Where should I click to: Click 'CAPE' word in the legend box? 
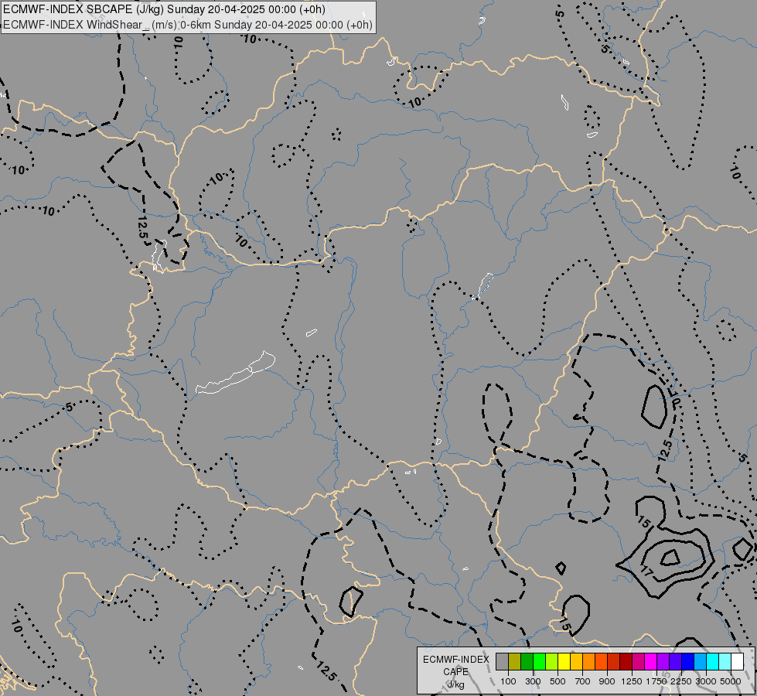455,672
